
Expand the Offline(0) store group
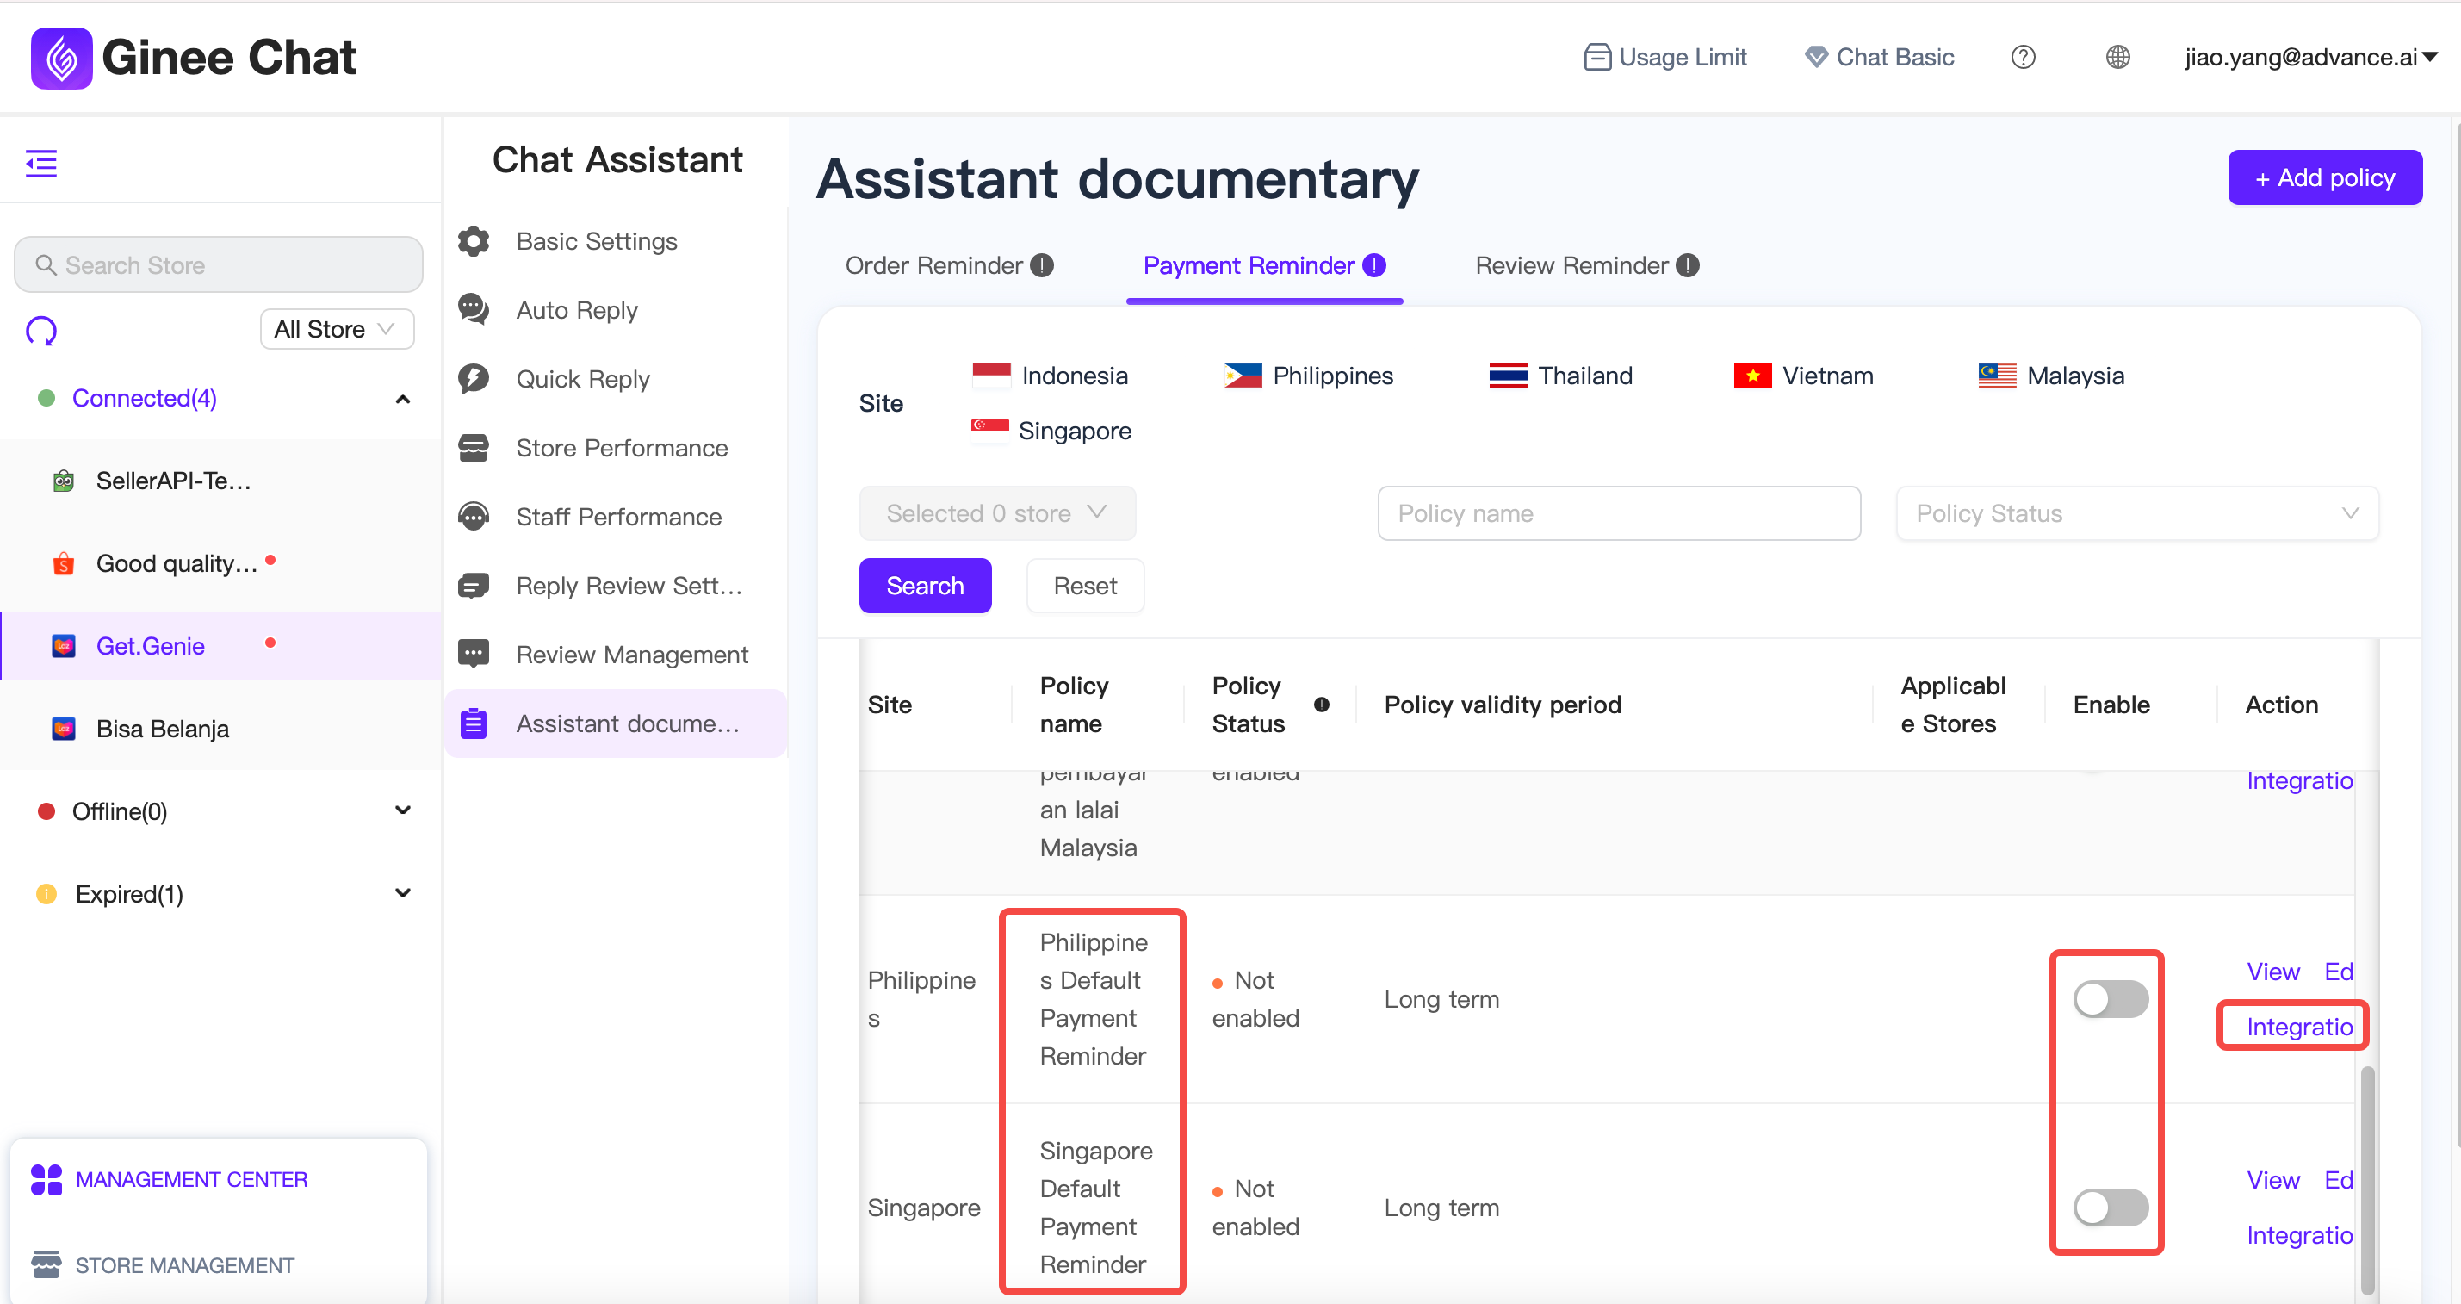(403, 810)
